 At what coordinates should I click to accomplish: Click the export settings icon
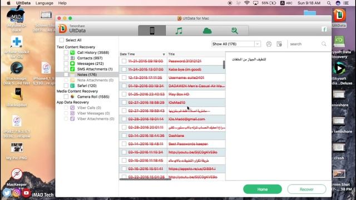279,44
